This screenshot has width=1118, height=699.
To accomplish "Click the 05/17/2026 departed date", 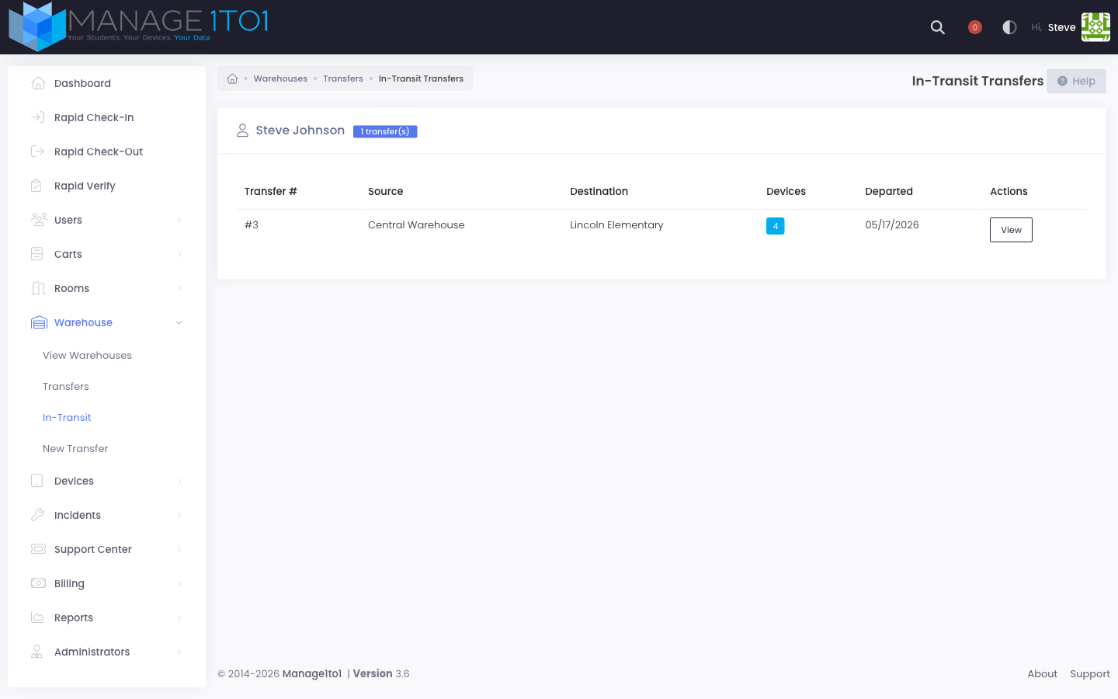I will coord(892,224).
